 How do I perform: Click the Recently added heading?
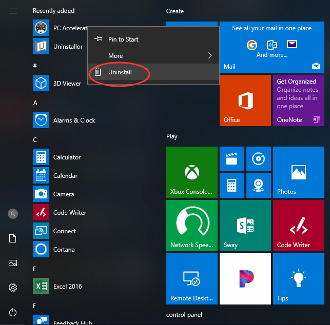tap(54, 11)
